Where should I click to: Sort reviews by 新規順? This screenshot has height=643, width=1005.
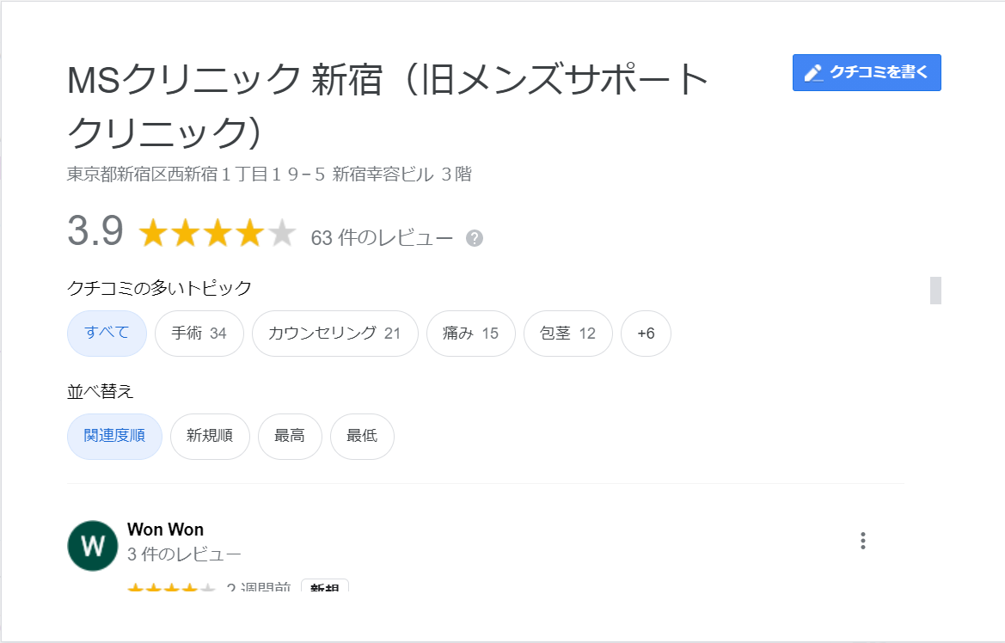[x=210, y=437]
